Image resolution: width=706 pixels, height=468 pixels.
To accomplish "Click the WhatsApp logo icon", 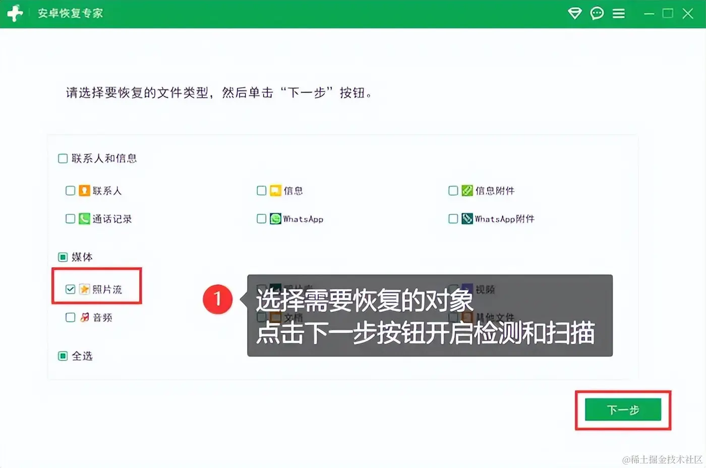I will pos(275,219).
